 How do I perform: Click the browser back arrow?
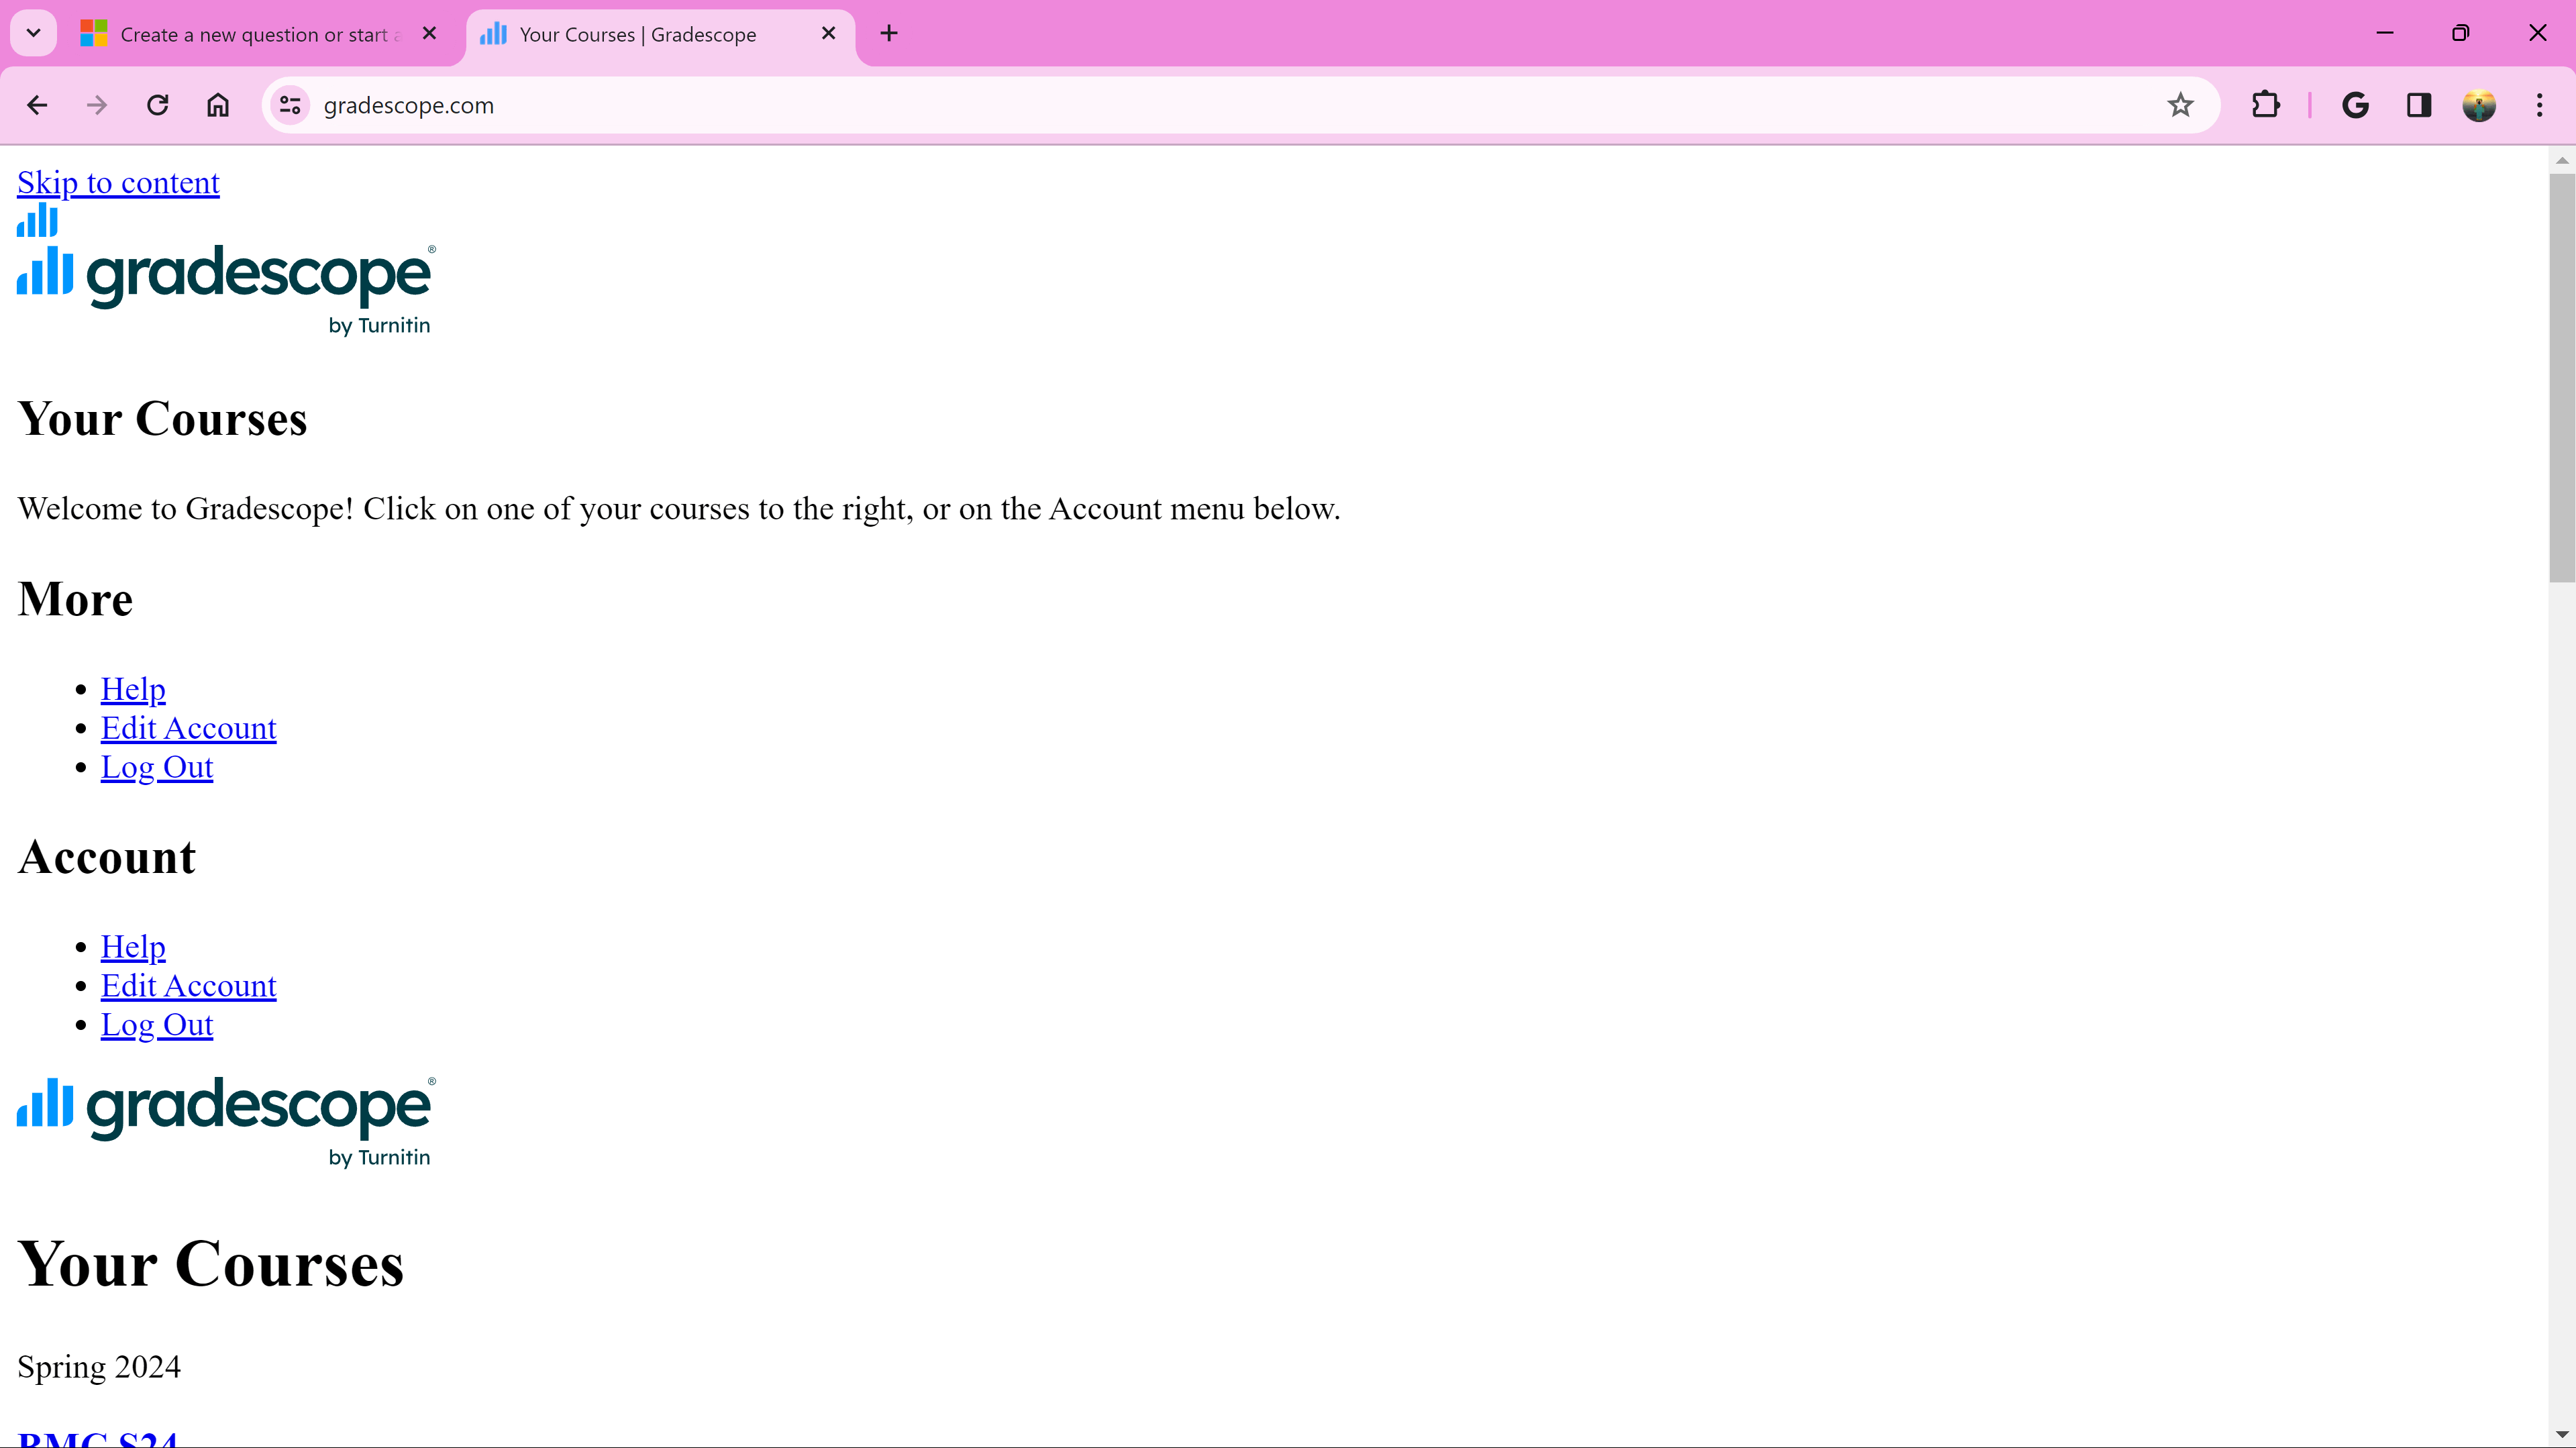(37, 105)
